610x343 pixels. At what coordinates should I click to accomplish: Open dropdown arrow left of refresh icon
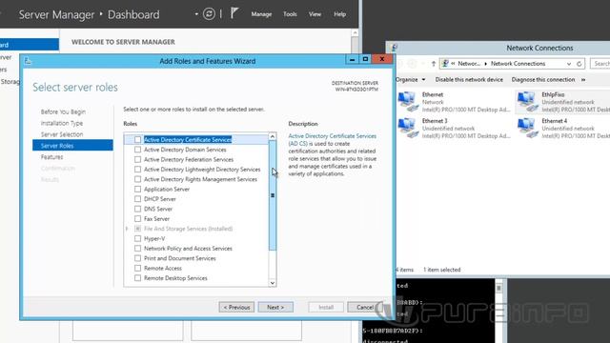click(196, 14)
